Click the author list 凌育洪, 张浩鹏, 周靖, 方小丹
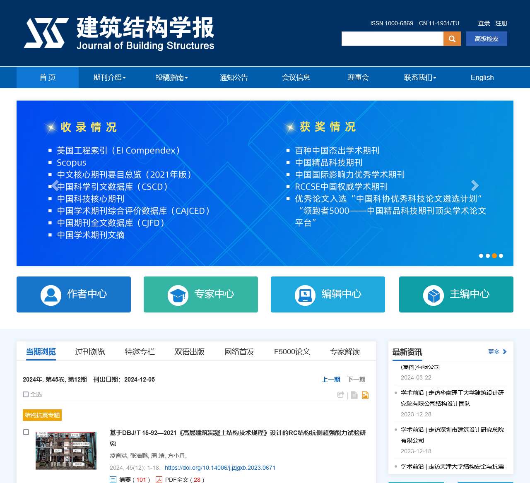Viewport: 530px width, 483px height. pyautogui.click(x=148, y=456)
